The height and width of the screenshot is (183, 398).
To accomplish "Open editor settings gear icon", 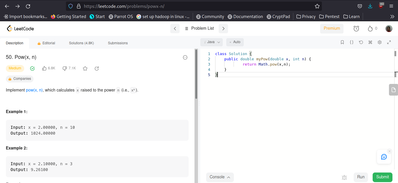I will [380, 42].
